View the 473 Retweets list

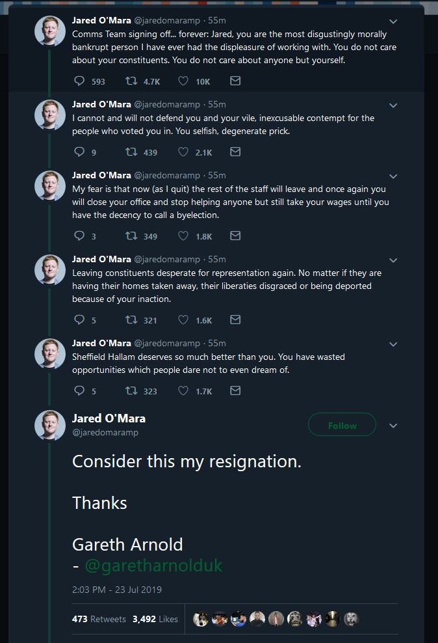coord(99,619)
